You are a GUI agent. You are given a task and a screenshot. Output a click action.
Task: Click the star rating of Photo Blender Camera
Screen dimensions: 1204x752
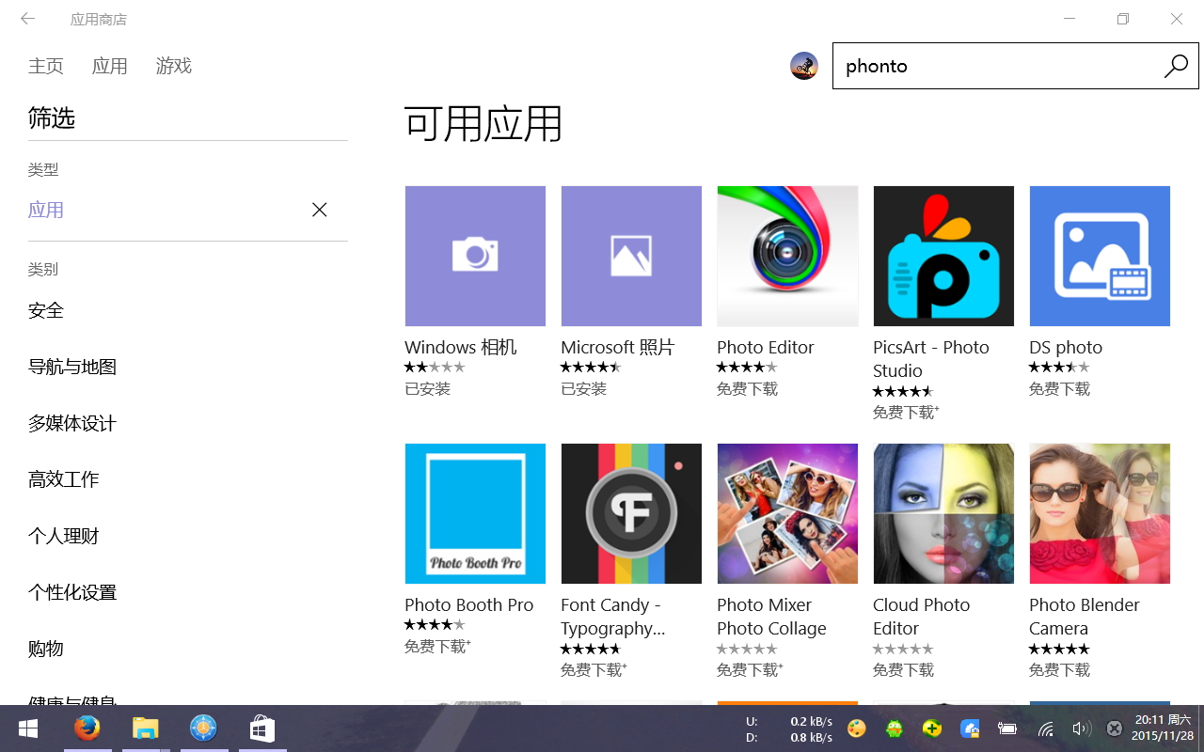tap(1059, 649)
